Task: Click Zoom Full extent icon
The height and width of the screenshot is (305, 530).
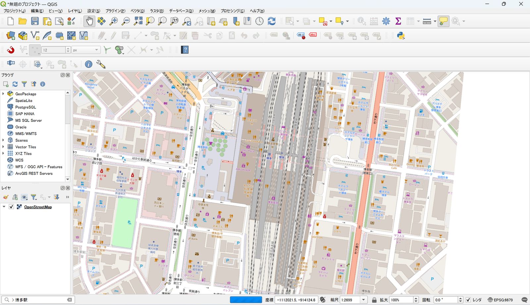Action: click(x=138, y=21)
